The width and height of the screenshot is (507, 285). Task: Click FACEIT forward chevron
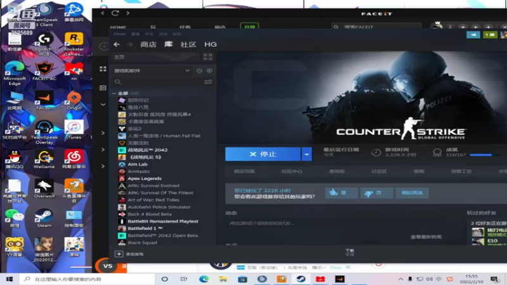tap(128, 13)
